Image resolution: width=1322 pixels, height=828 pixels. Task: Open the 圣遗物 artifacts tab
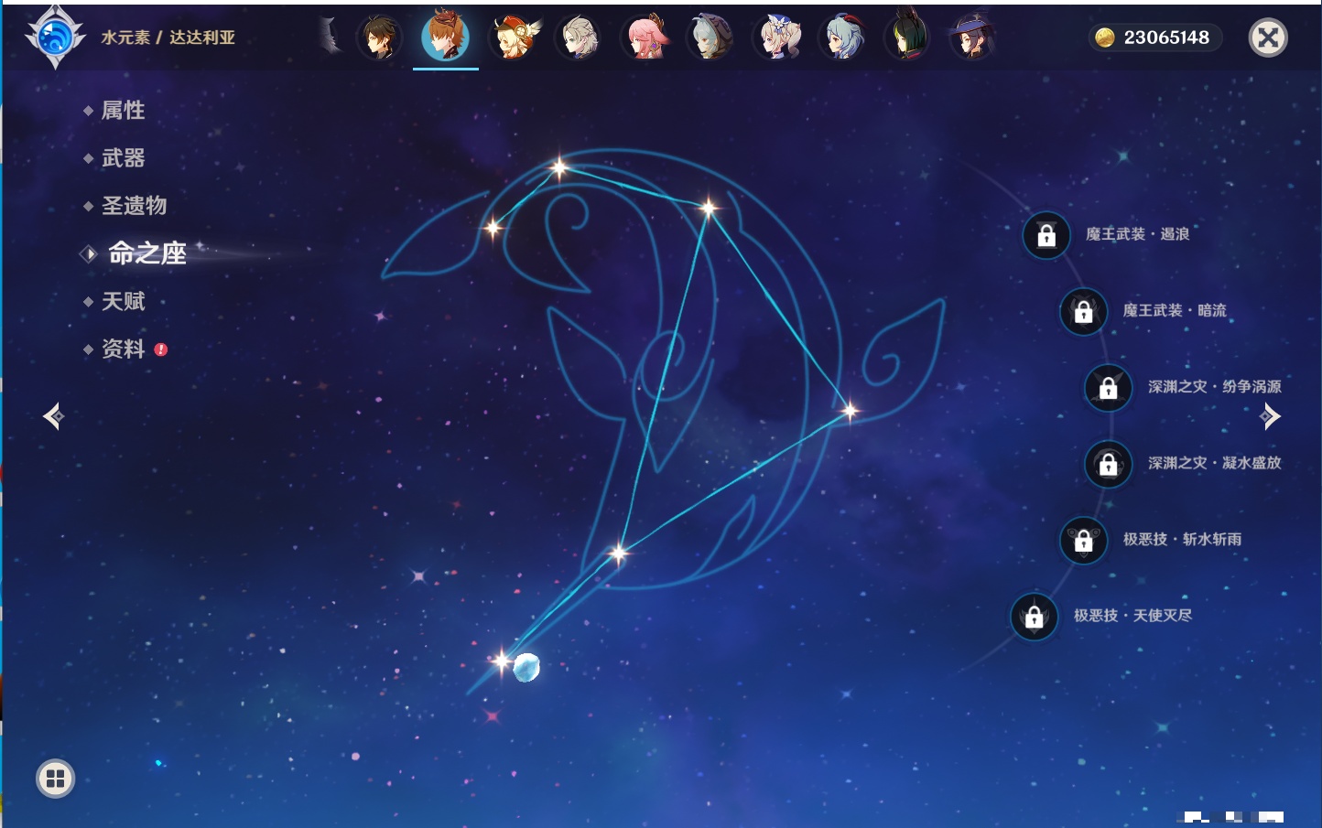tap(134, 206)
